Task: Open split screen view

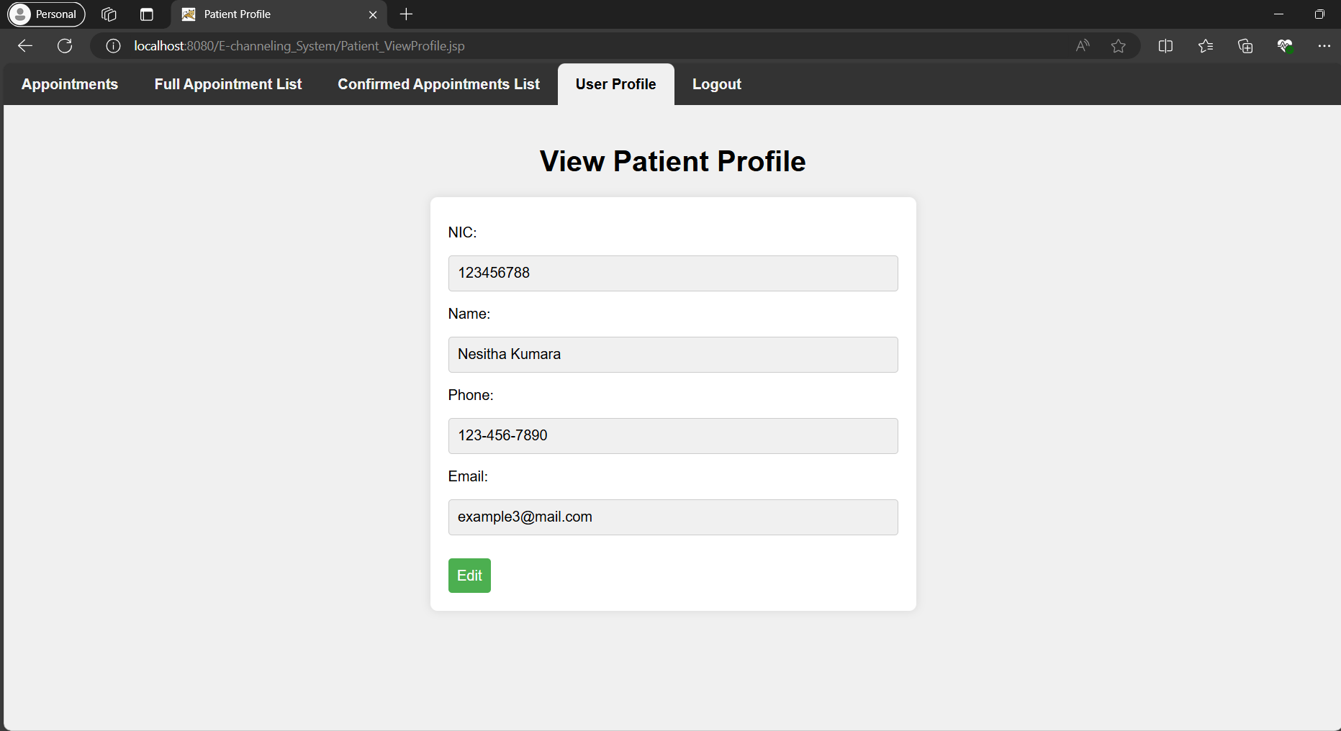Action: pyautogui.click(x=1165, y=46)
